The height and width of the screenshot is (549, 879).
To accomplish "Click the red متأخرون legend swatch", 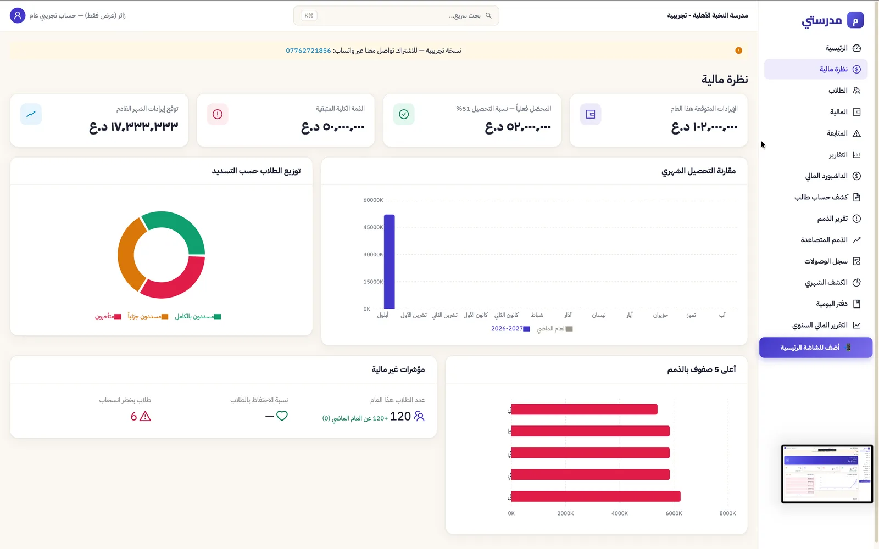I will point(118,317).
